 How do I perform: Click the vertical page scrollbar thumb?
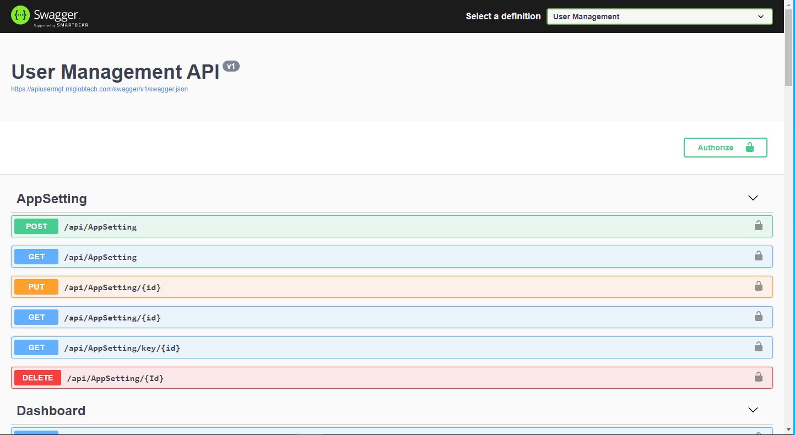pyautogui.click(x=789, y=50)
